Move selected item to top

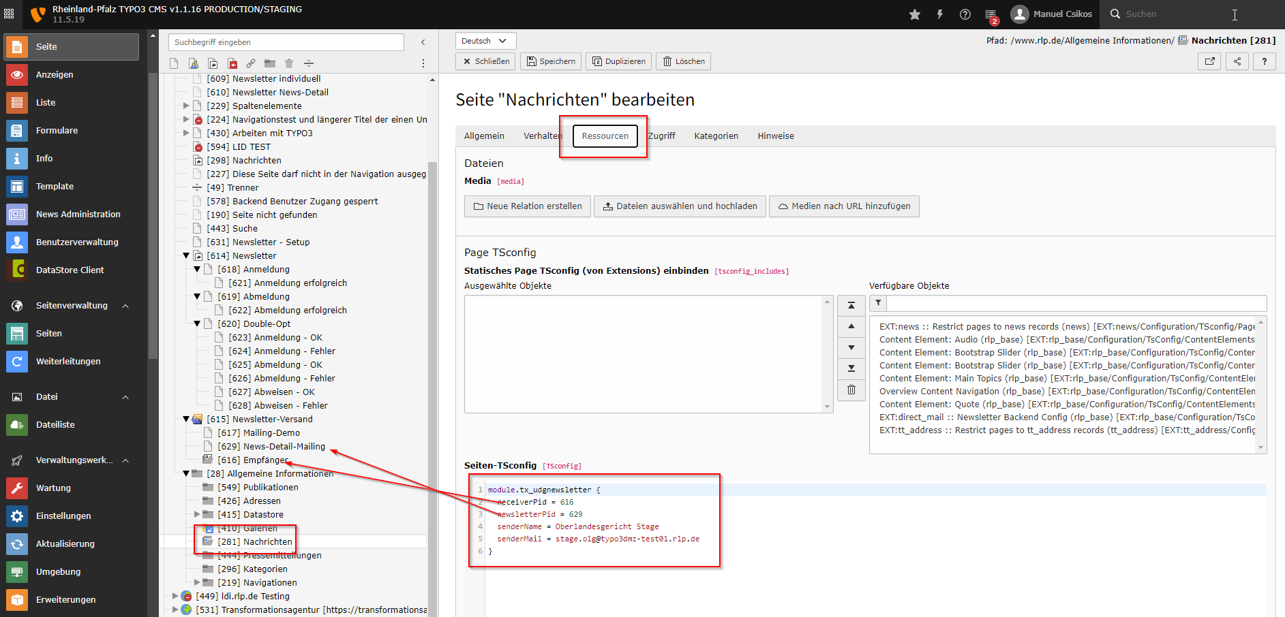pyautogui.click(x=851, y=306)
